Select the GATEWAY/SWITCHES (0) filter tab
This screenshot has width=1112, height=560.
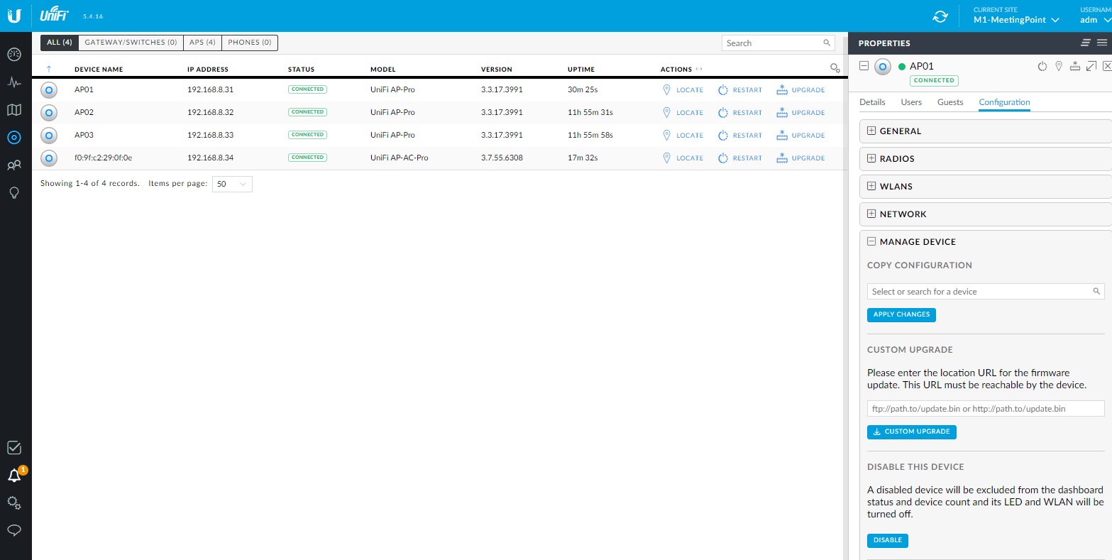131,43
